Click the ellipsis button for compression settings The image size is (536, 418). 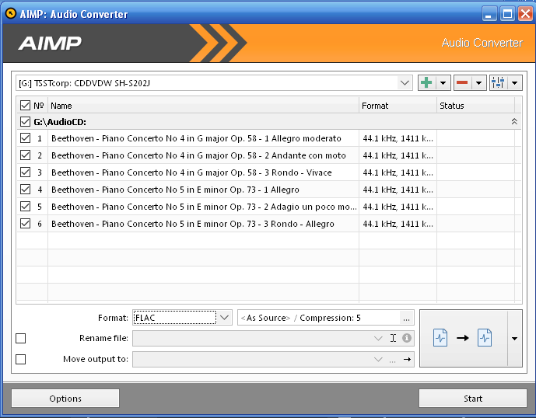[x=406, y=318]
